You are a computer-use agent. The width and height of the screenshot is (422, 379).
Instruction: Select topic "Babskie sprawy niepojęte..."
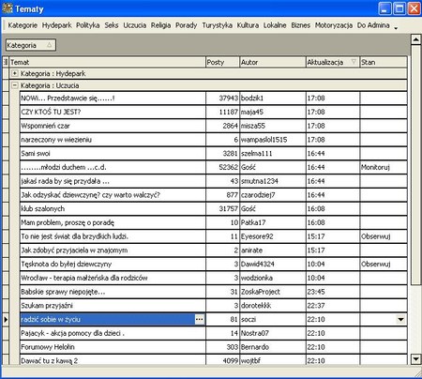coord(113,292)
